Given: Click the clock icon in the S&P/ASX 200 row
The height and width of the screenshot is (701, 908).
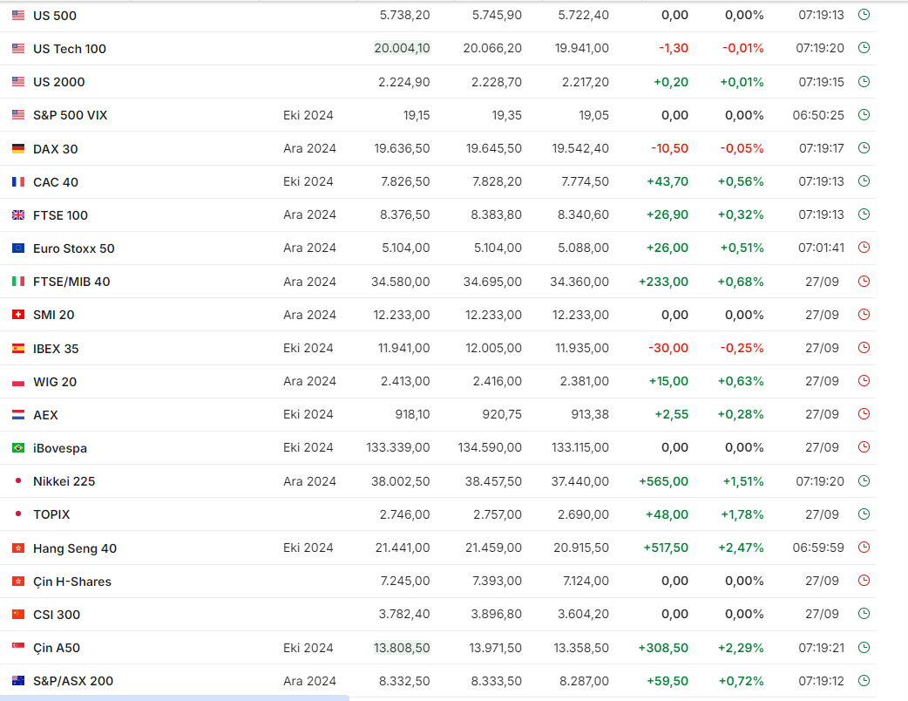Looking at the screenshot, I should coord(864,681).
